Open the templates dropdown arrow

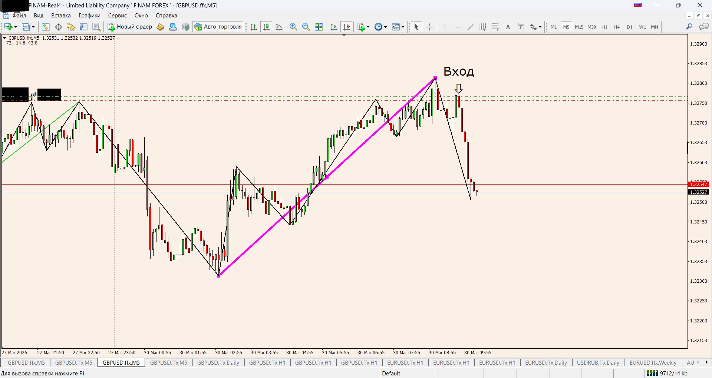coord(403,27)
